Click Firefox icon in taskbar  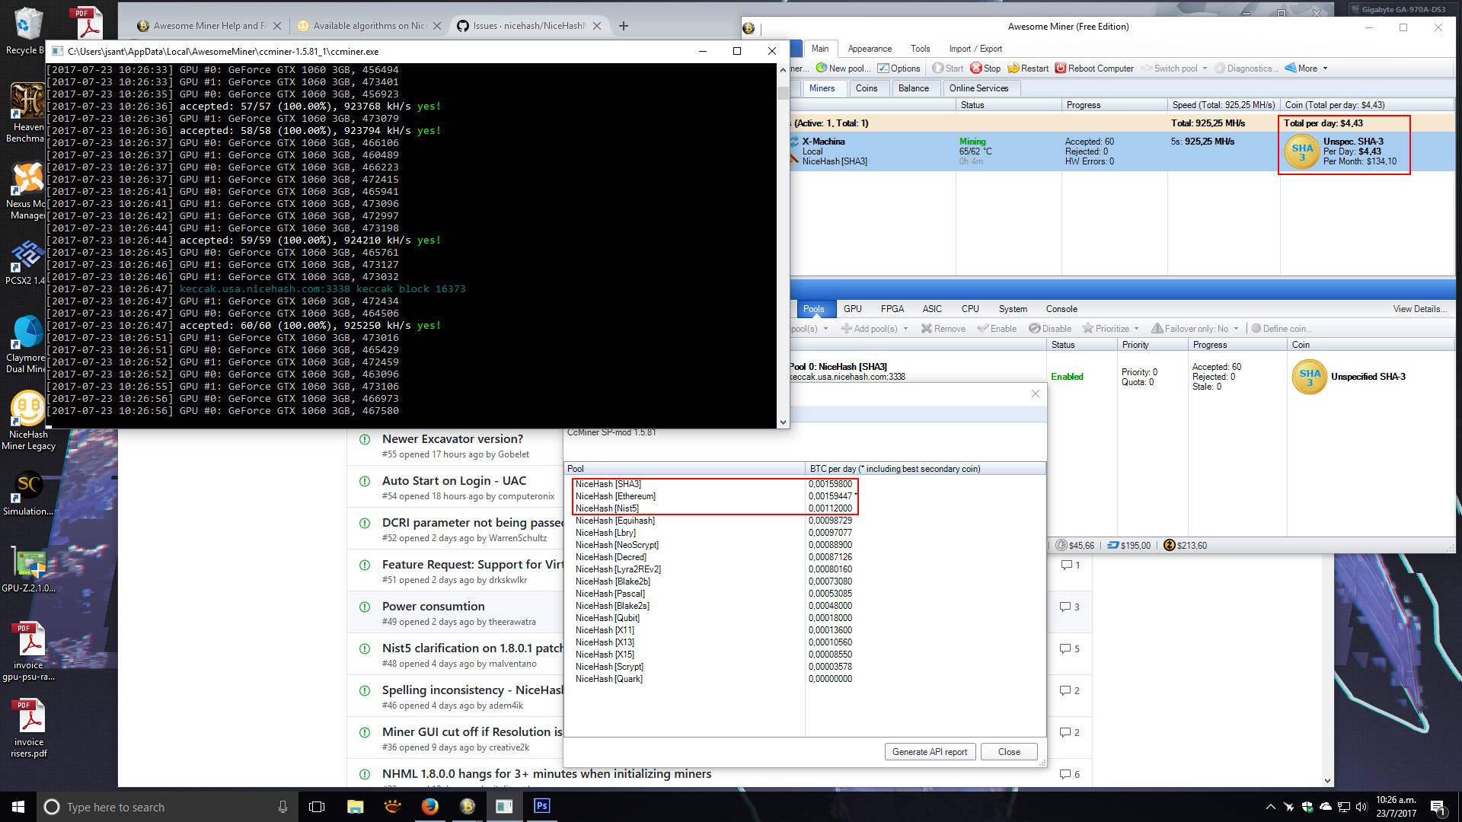(430, 807)
